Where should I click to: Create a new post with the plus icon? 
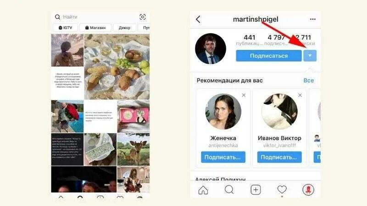[x=256, y=190]
